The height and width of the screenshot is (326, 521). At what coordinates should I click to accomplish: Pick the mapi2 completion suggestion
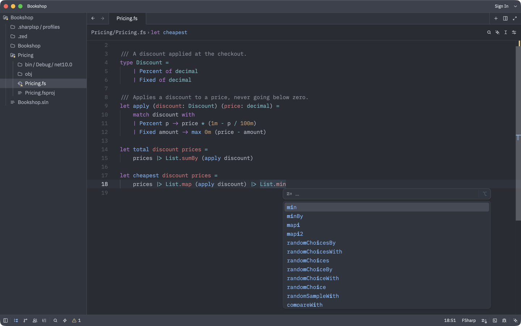click(x=387, y=234)
